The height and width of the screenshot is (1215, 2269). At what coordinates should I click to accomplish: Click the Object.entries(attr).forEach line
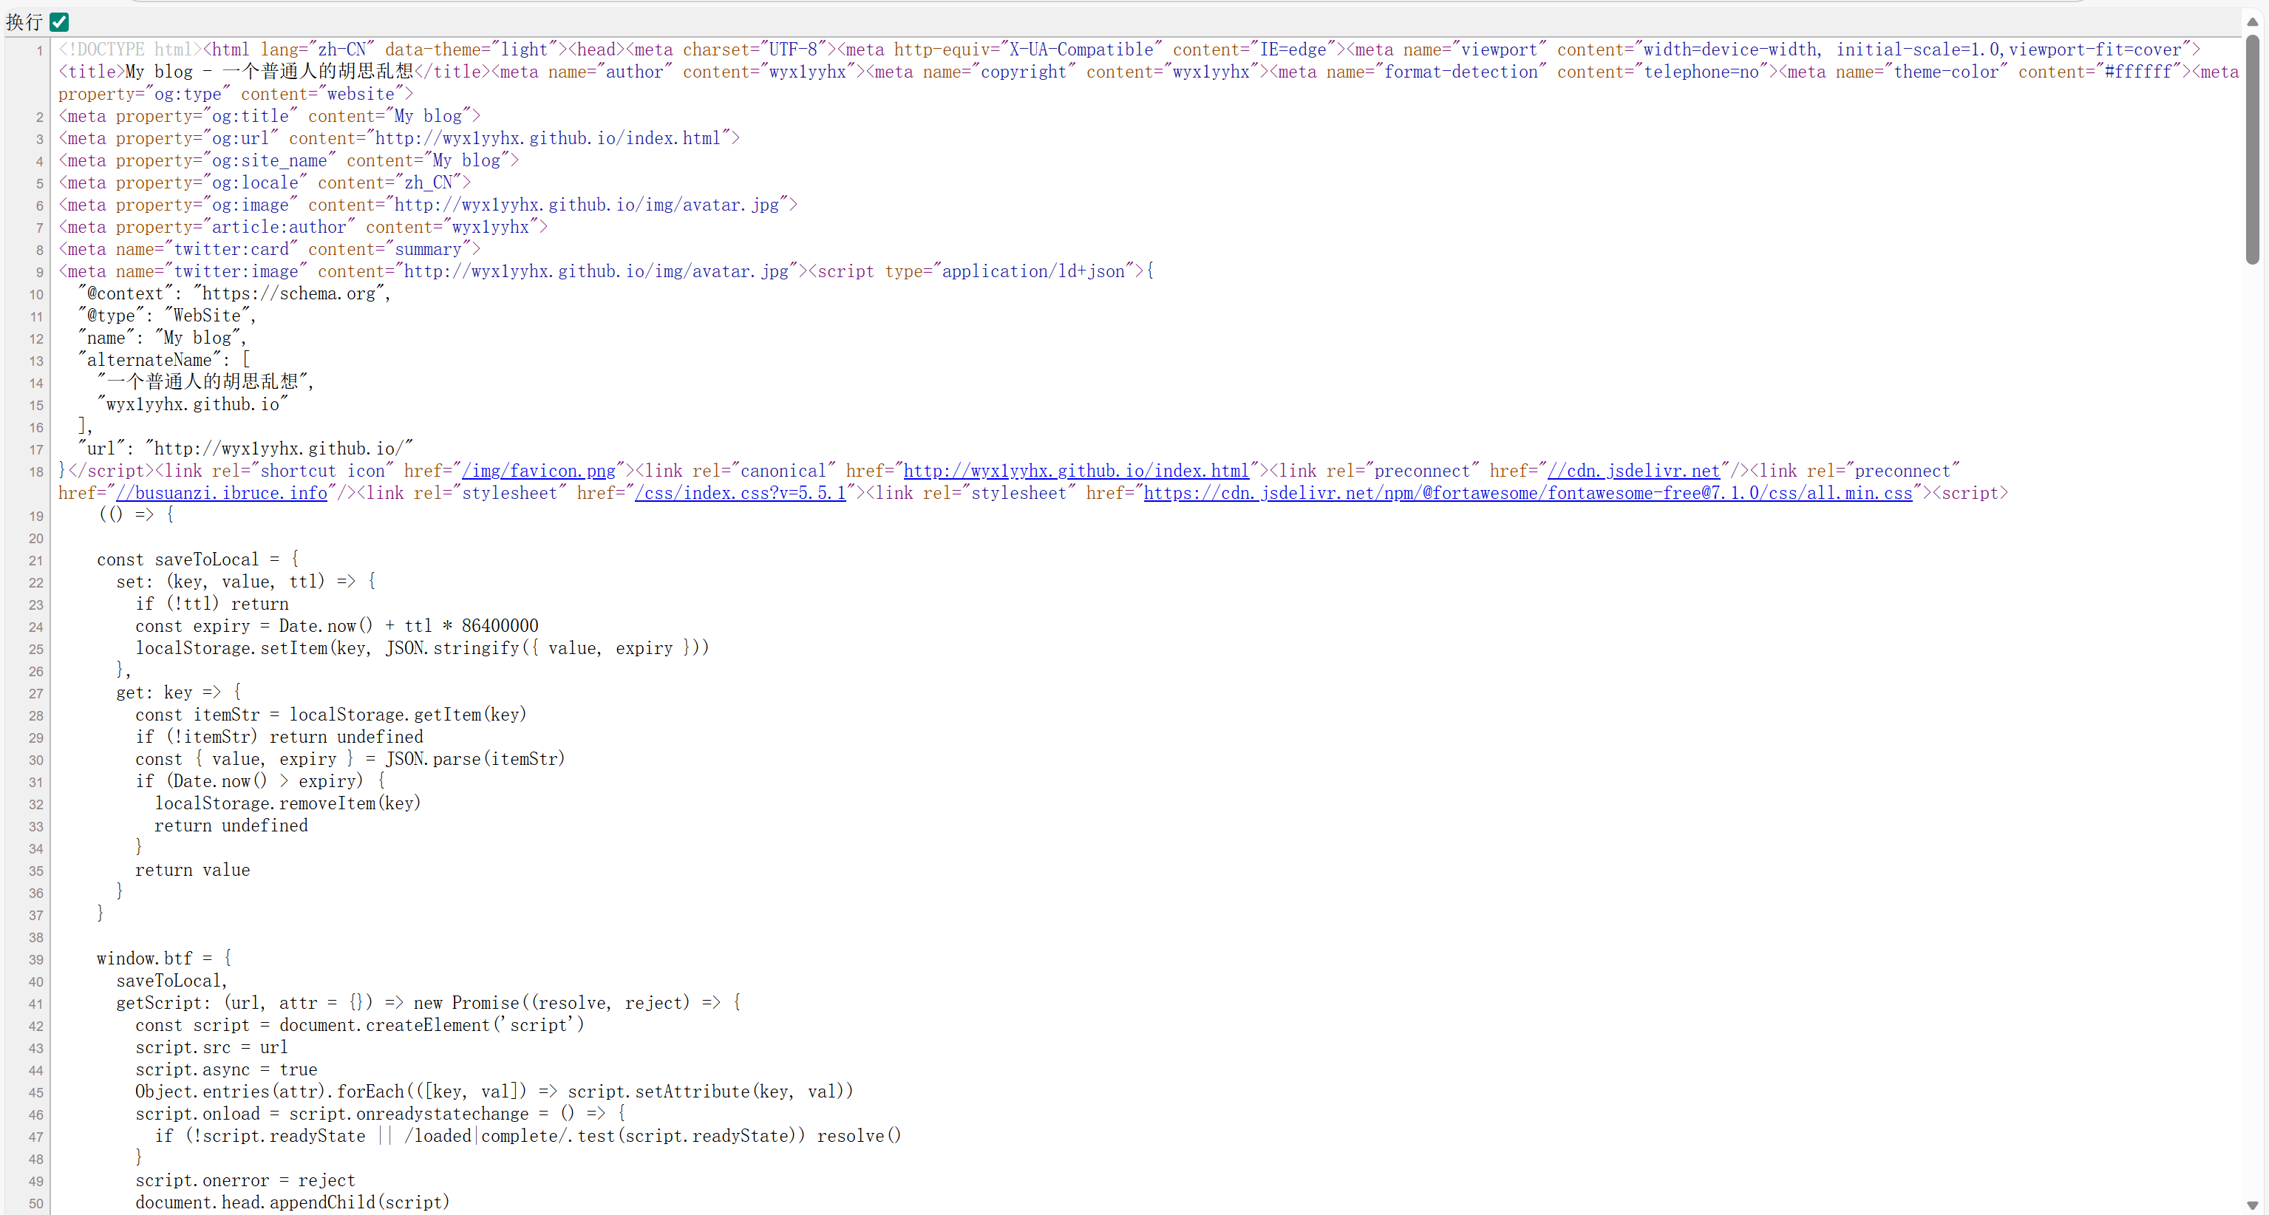point(495,1092)
